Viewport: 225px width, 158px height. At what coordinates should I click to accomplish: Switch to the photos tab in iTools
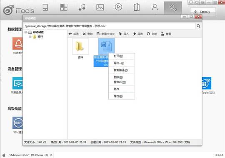pyautogui.click(x=100, y=7)
